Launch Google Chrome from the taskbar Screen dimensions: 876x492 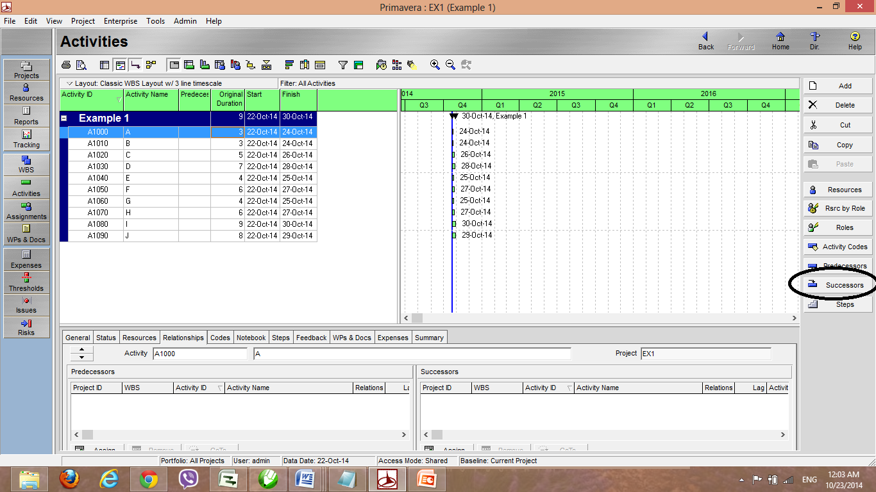click(148, 479)
